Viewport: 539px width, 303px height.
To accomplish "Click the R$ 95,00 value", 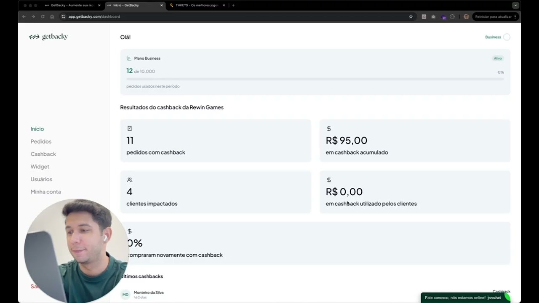I will 346,140.
